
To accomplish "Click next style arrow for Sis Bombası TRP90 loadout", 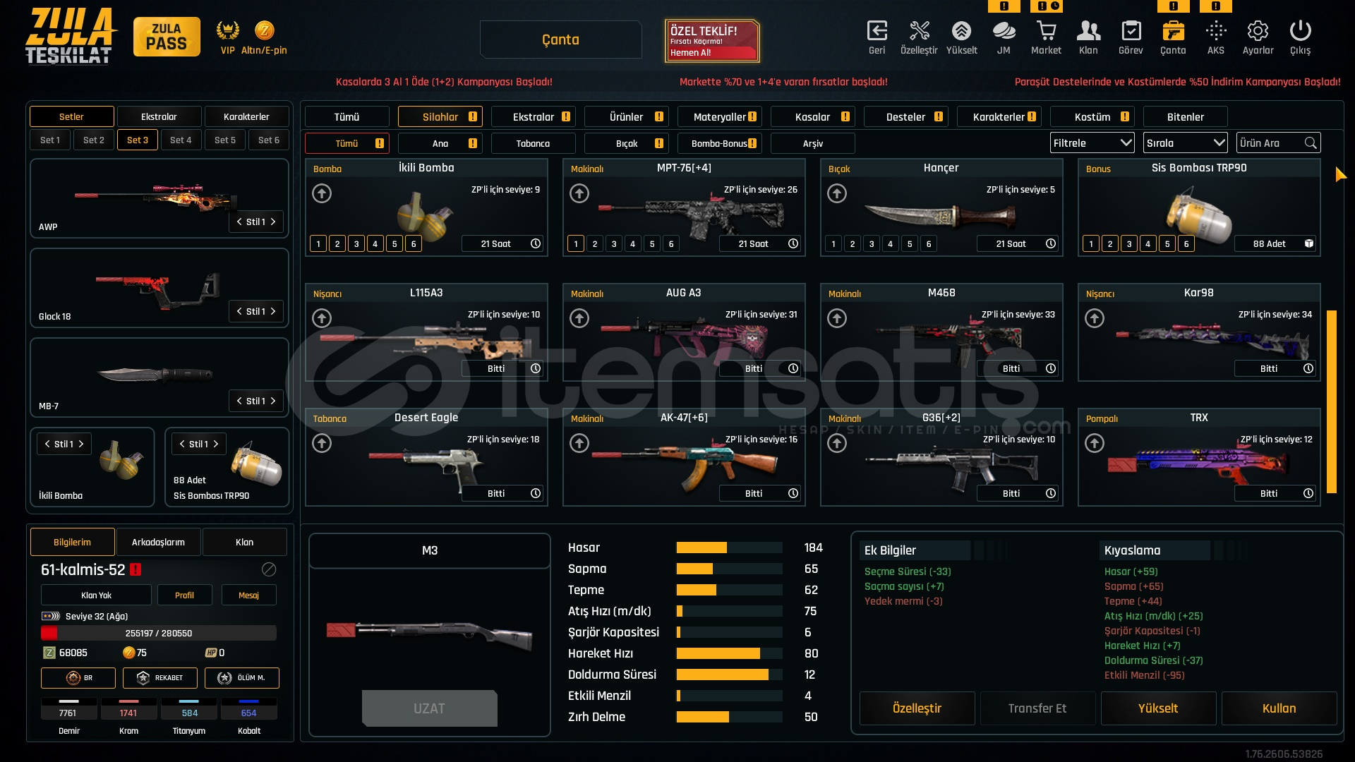I will click(216, 444).
